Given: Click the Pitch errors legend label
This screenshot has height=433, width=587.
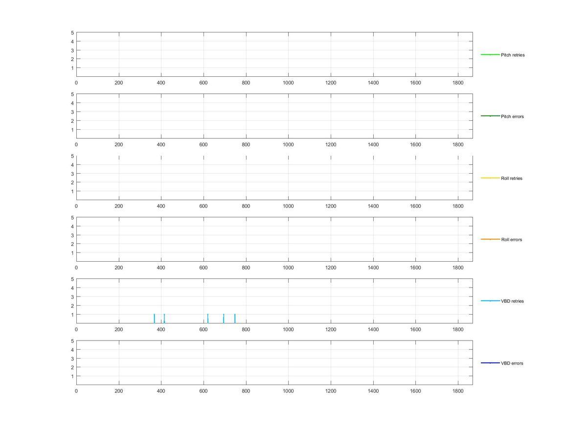Looking at the screenshot, I should [x=512, y=116].
